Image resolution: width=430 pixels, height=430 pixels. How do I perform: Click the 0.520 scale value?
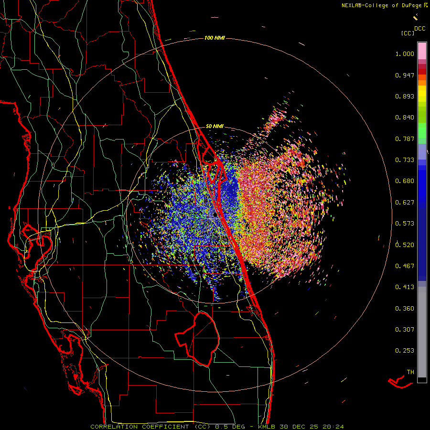[x=405, y=245]
